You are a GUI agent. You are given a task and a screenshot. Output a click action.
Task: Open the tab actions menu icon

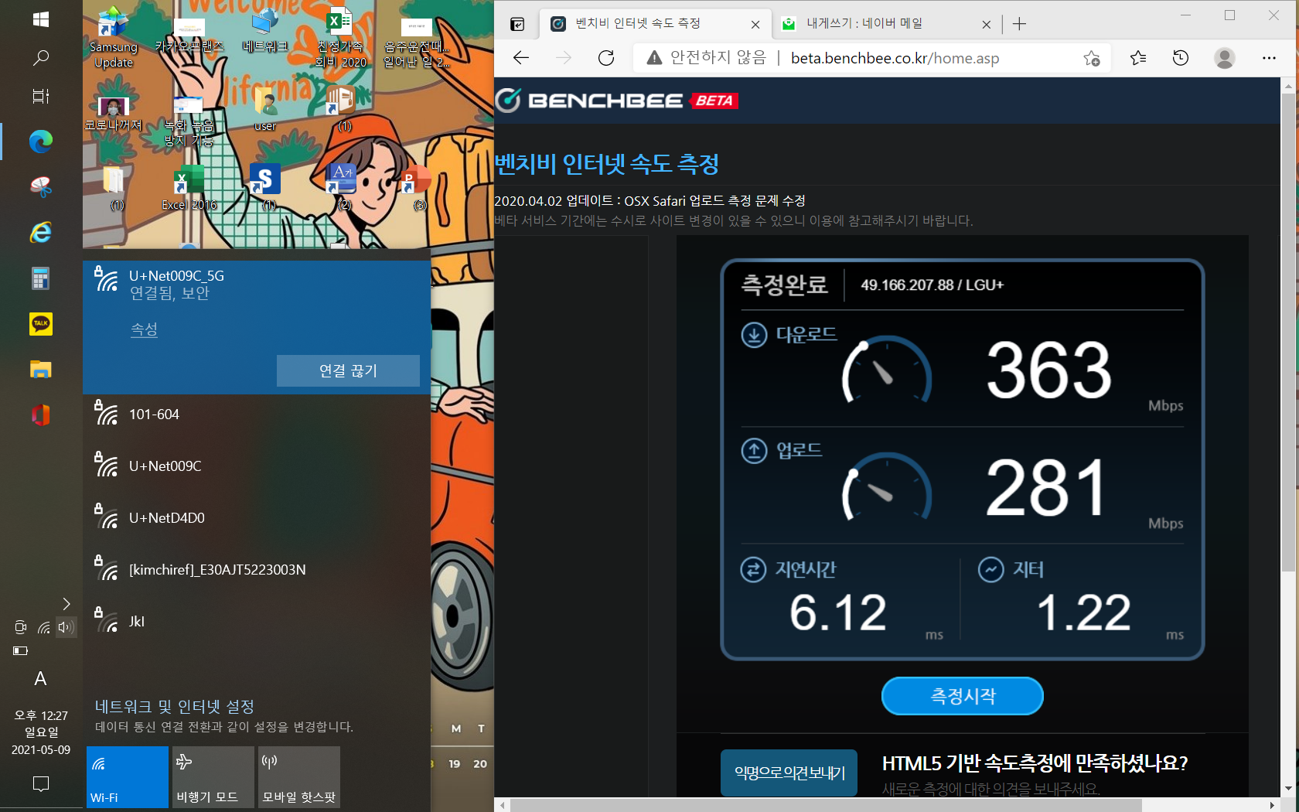(x=517, y=24)
